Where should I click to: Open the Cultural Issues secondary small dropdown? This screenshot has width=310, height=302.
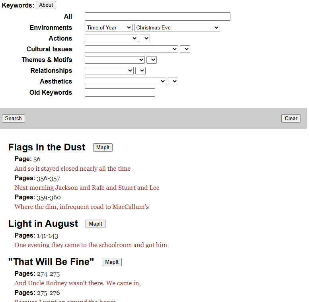coord(185,49)
